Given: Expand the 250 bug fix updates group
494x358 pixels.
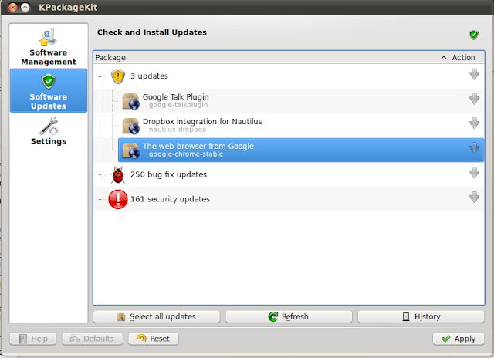Looking at the screenshot, I should pyautogui.click(x=100, y=174).
